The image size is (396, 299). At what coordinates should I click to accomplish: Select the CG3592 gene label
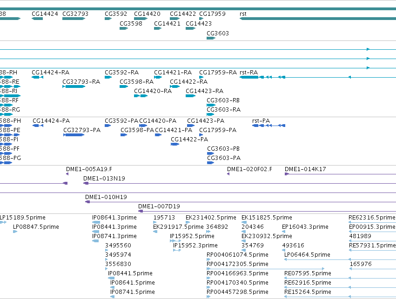[116, 13]
